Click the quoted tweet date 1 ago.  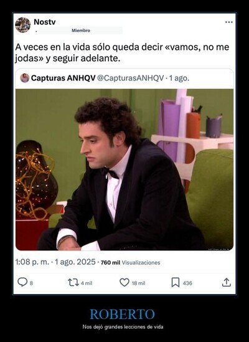179,78
